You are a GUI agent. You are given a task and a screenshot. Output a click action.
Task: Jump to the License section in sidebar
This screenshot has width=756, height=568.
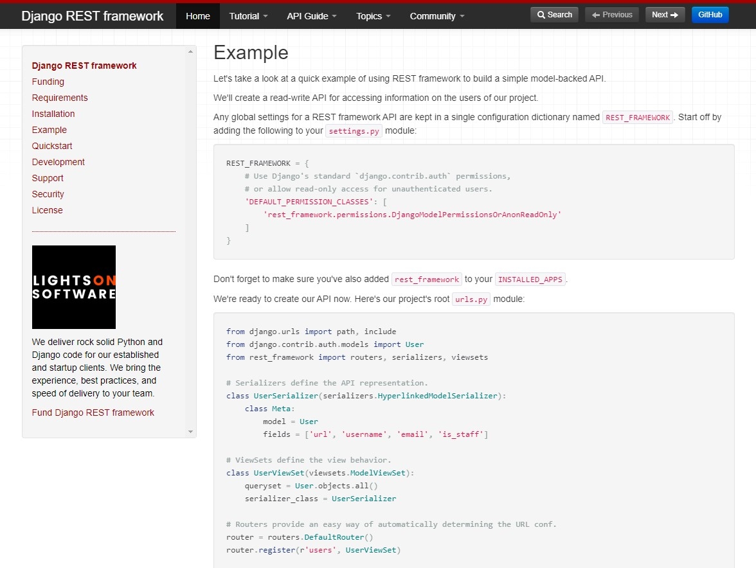coord(48,210)
